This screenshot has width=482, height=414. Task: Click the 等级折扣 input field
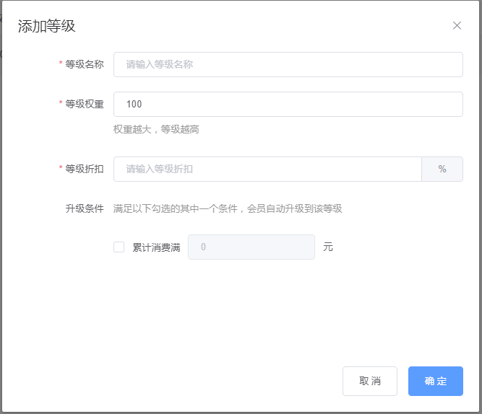point(267,169)
